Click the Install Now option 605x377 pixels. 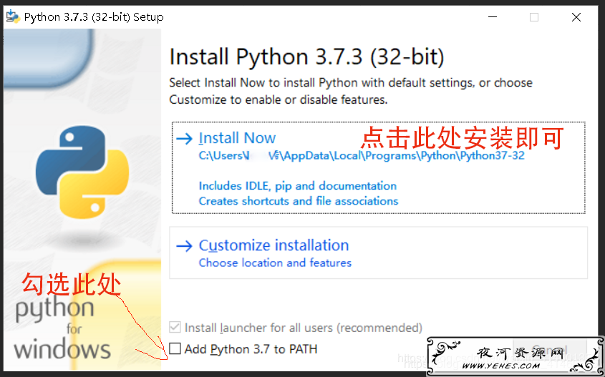click(x=378, y=167)
